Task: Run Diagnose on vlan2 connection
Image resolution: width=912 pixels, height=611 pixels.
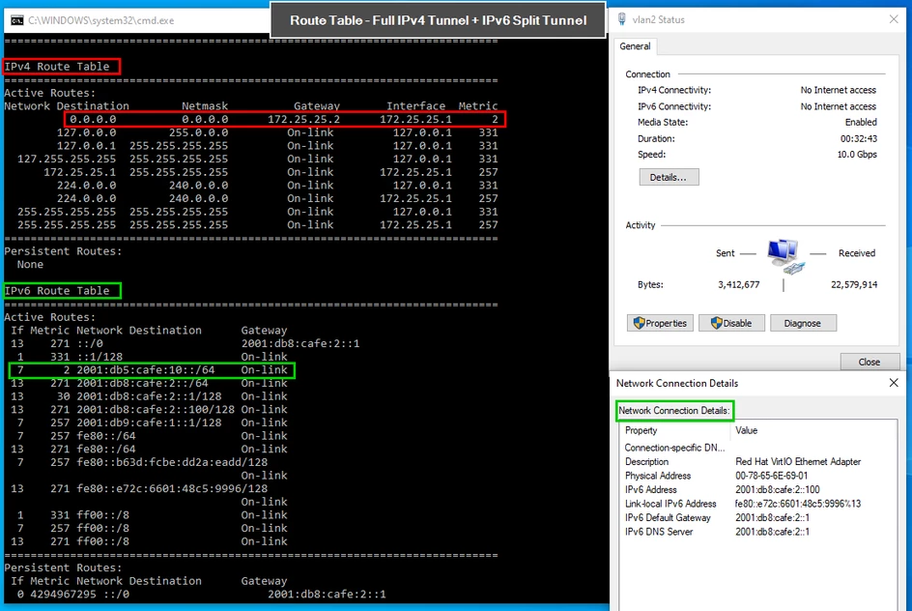Action: (x=803, y=323)
